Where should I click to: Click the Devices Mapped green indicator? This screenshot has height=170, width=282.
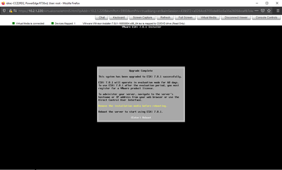pos(52,23)
